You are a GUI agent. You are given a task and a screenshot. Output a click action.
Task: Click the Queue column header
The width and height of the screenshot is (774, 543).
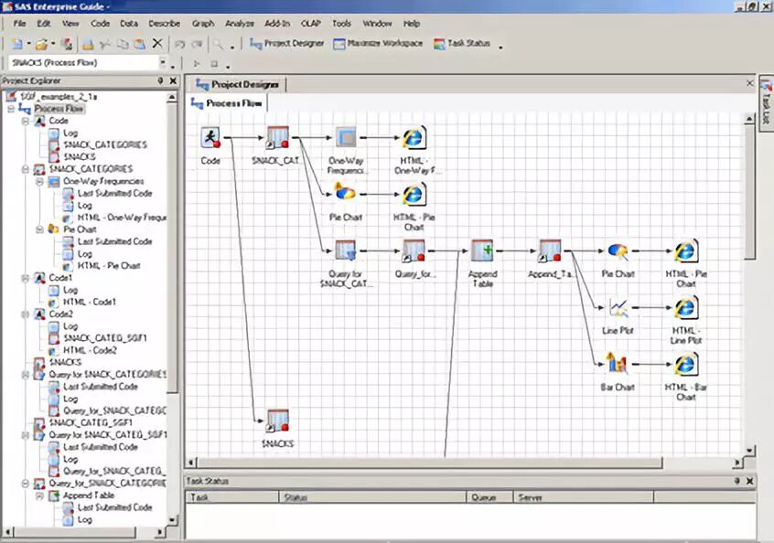click(489, 497)
